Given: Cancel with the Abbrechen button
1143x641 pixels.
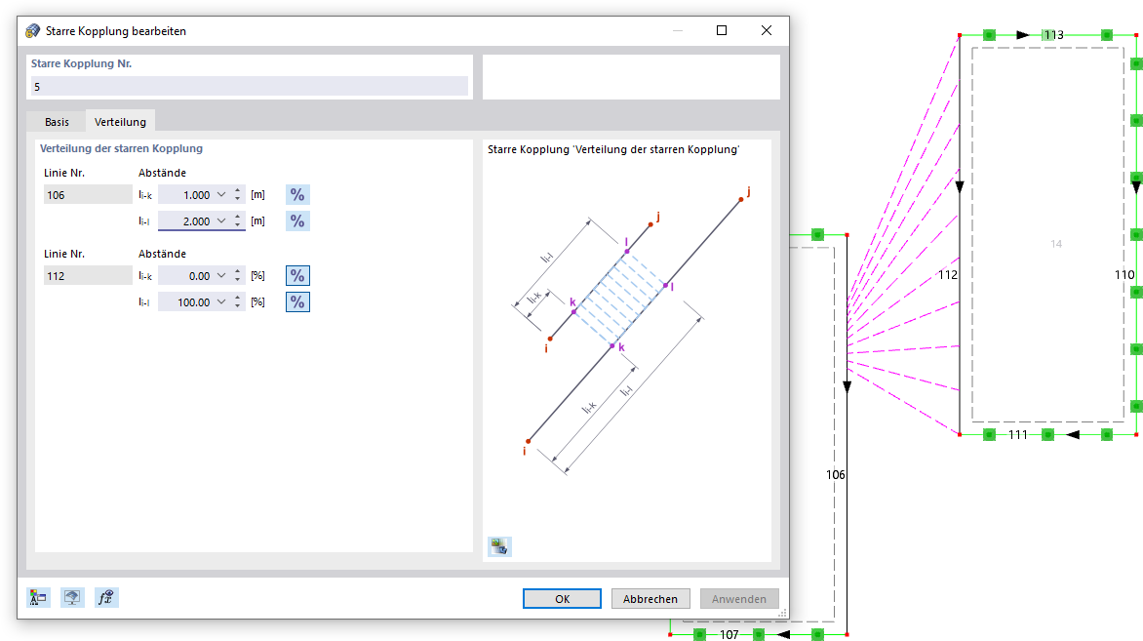Looking at the screenshot, I should pyautogui.click(x=650, y=599).
